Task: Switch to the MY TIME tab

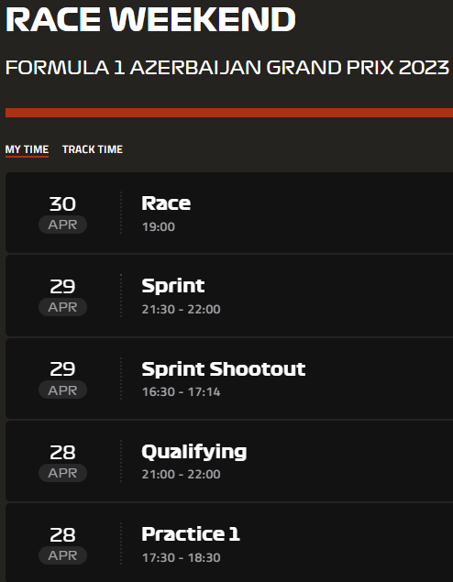Action: (27, 149)
